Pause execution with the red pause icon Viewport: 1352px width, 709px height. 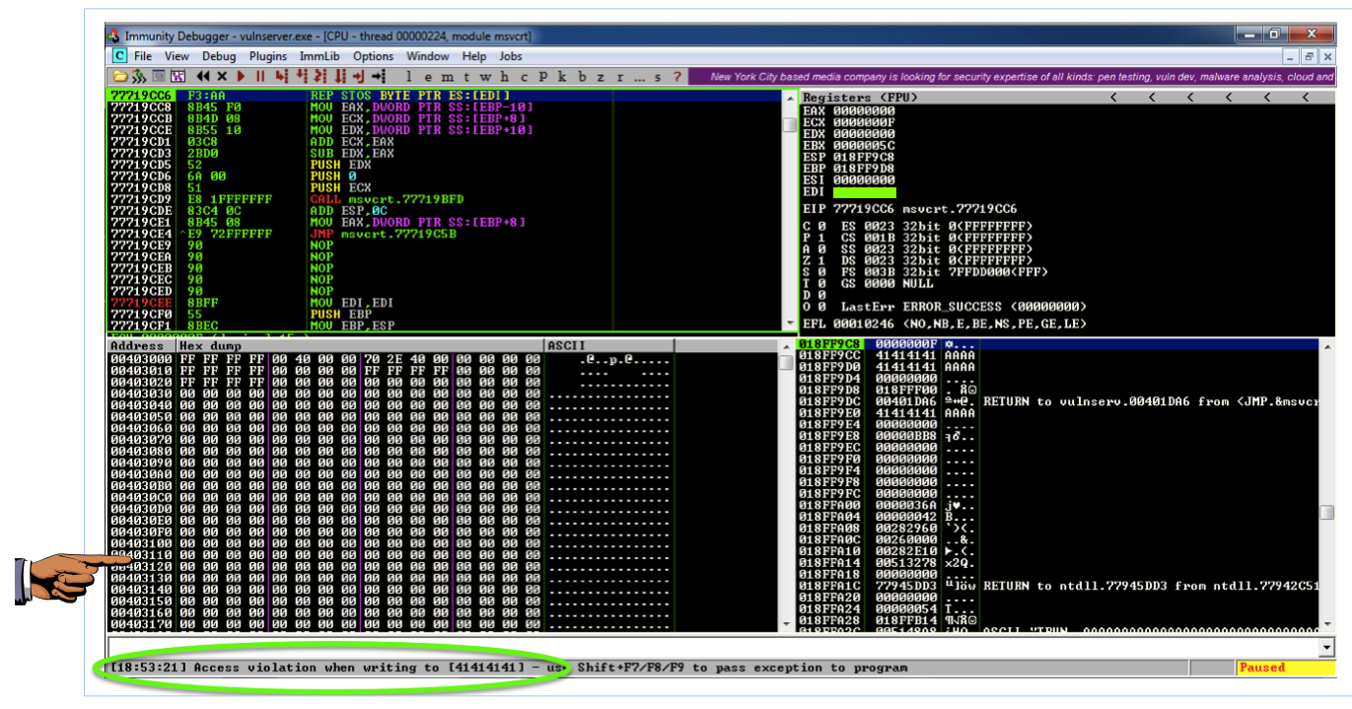coord(260,76)
